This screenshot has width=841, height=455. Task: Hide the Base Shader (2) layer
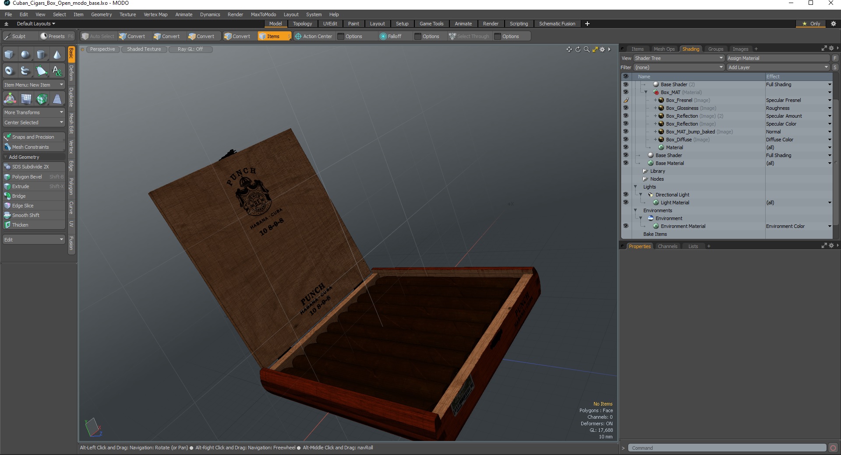pos(625,84)
